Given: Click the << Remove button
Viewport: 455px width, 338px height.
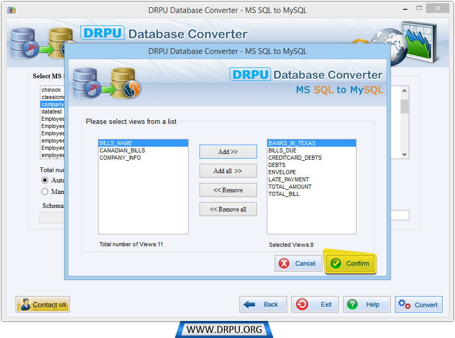Looking at the screenshot, I should [228, 190].
